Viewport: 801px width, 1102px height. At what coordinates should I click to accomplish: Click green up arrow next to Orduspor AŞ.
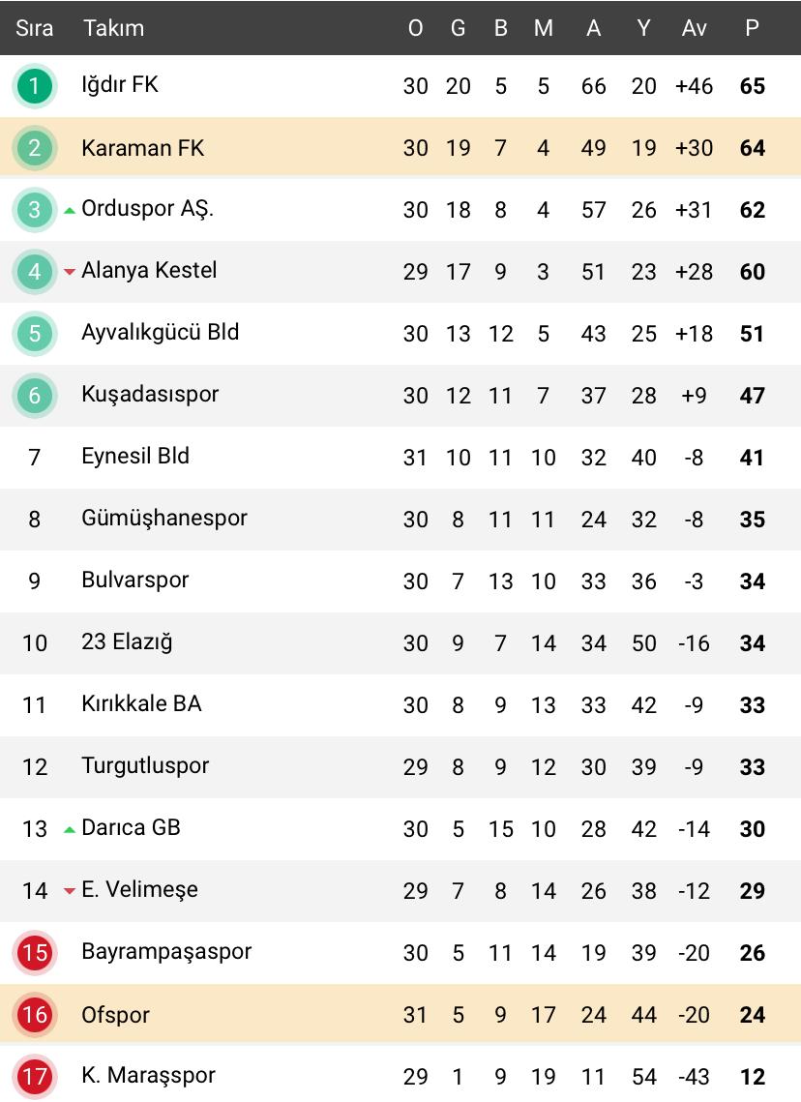[x=70, y=210]
